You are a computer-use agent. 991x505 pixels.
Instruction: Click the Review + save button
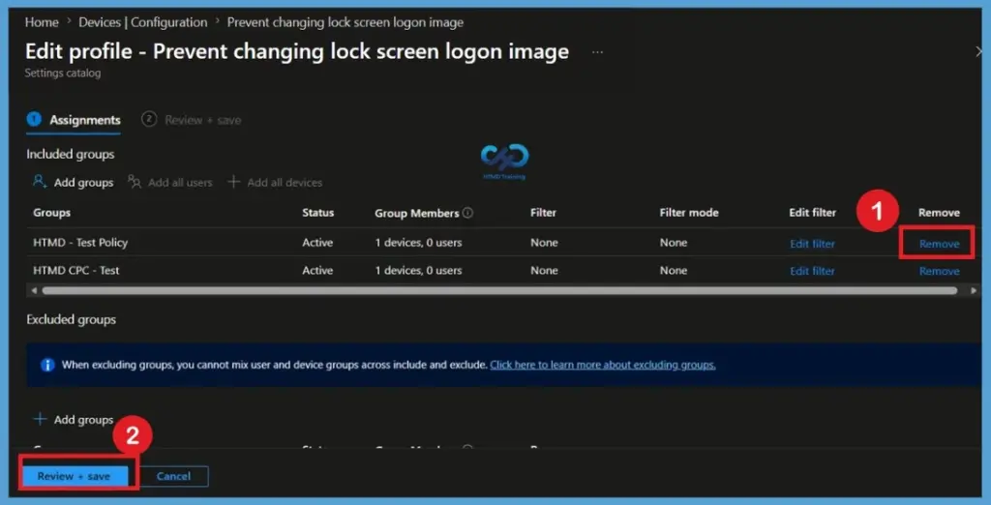click(74, 476)
